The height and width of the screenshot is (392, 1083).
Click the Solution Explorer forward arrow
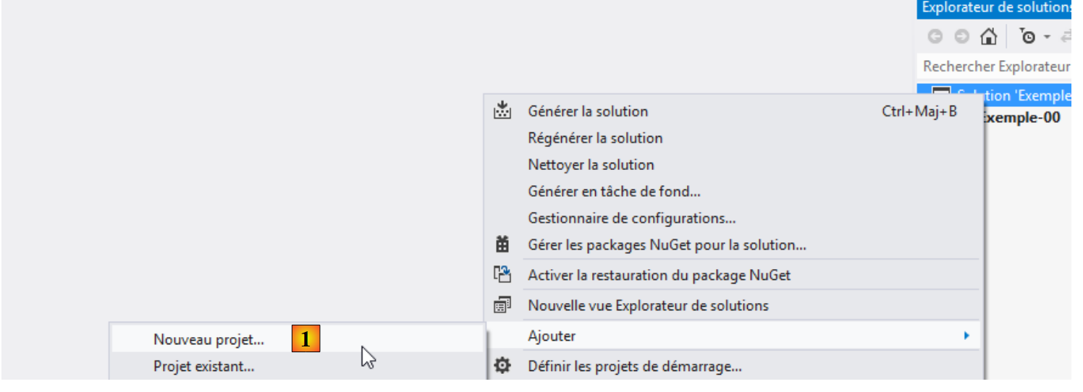(961, 36)
